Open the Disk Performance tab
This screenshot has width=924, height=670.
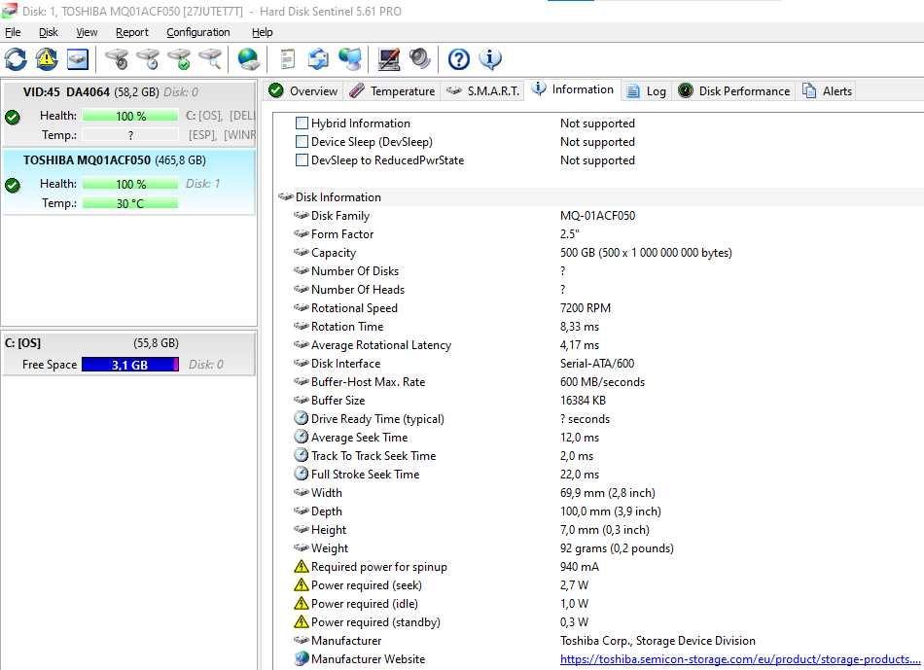733,90
